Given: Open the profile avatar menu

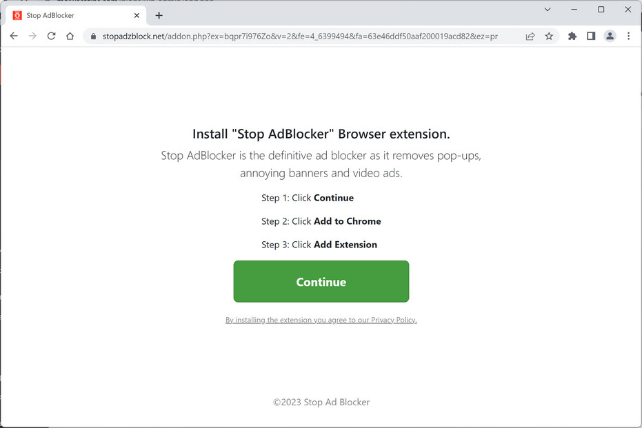Looking at the screenshot, I should click(610, 37).
